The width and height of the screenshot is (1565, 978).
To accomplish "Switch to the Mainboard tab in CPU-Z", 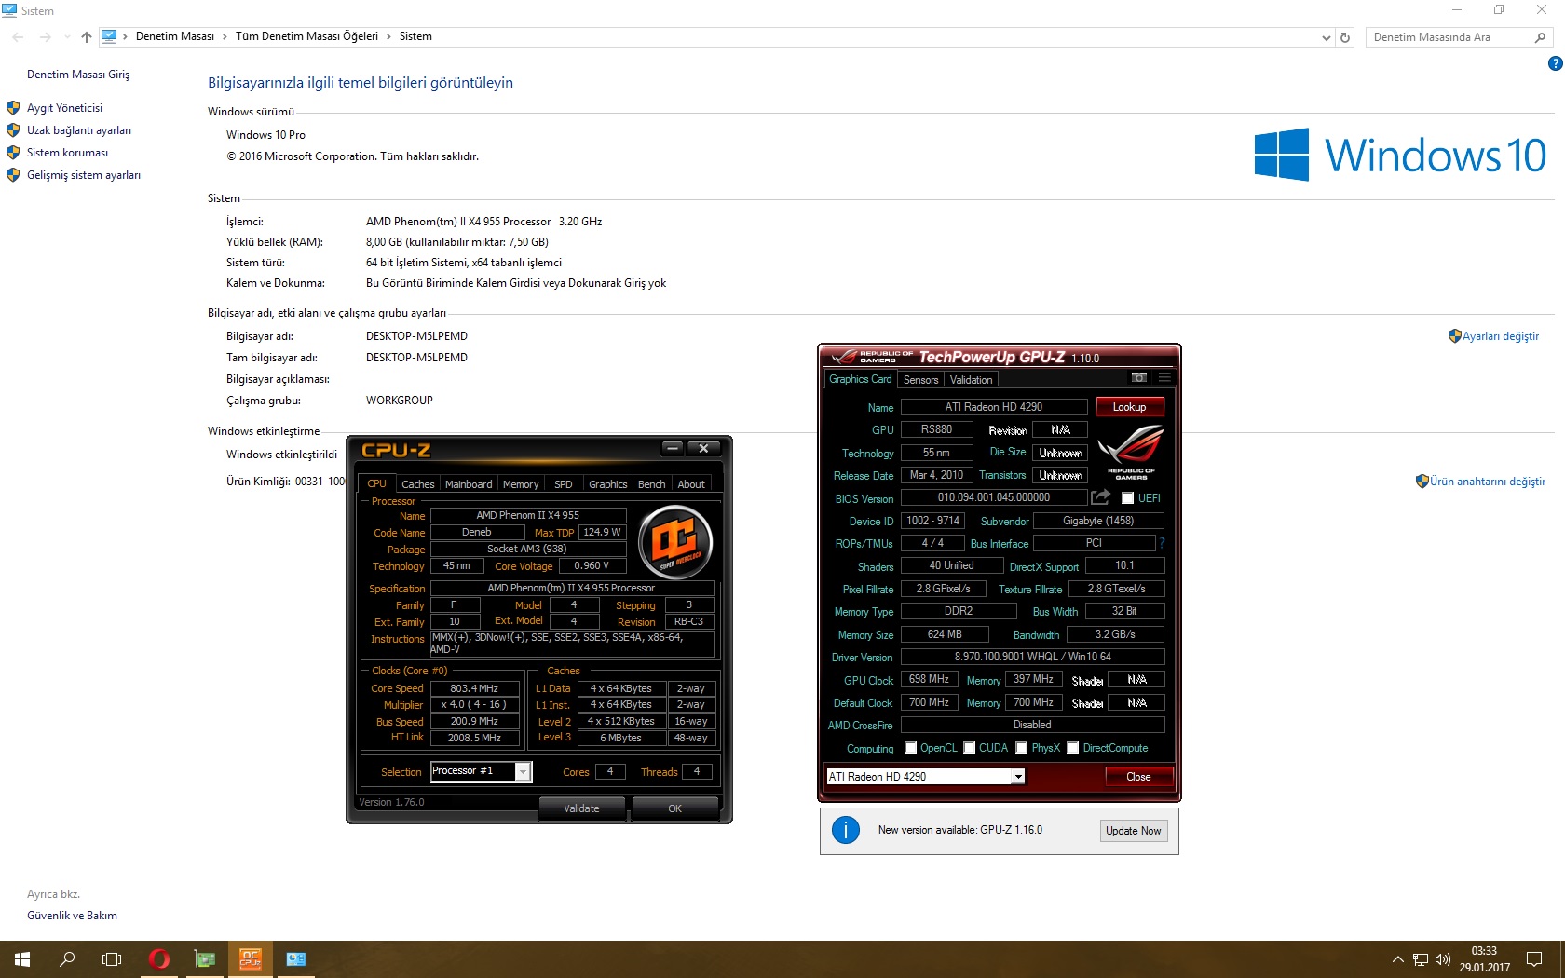I will (468, 484).
